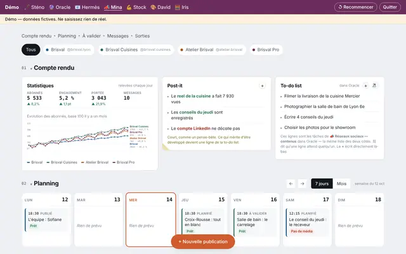Jump to Messages section
The image size is (406, 254).
118,36
